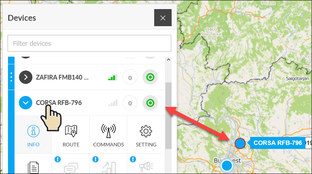Open the INFO tab
312x174 pixels.
[x=33, y=135]
